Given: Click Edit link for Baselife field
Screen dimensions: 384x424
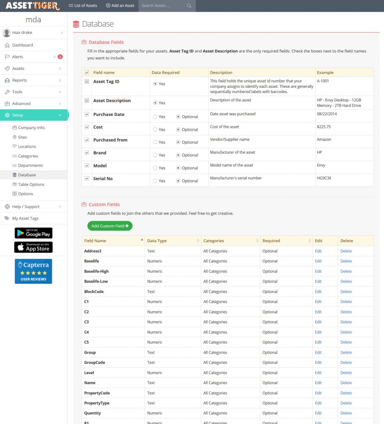Looking at the screenshot, I should click(318, 261).
